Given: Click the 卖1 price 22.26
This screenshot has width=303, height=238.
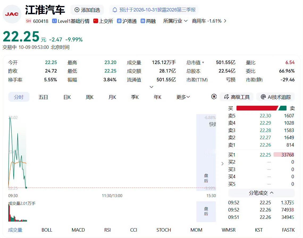Looking at the screenshot, I should pyautogui.click(x=265, y=145).
